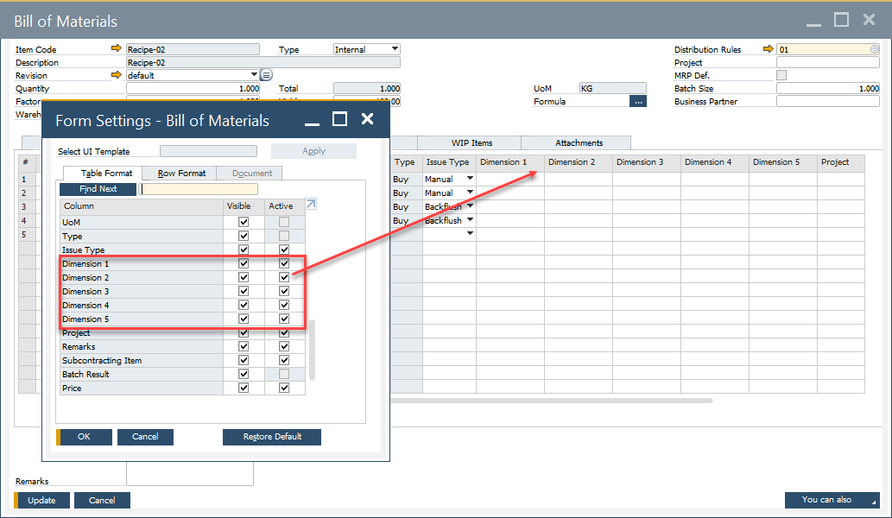Switch to the Row Format tab
The image size is (892, 518).
coord(181,173)
